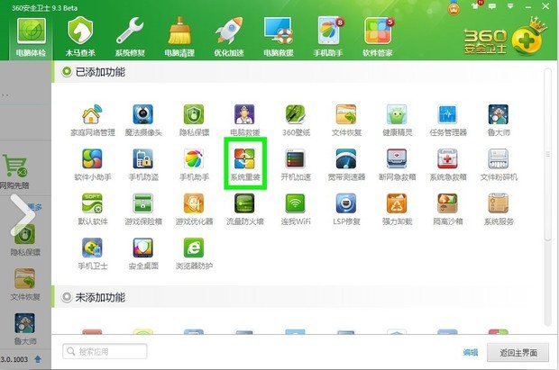559x370 pixels.
Task: Open the 电脑救援 doctor icon in the grid
Action: [x=244, y=121]
